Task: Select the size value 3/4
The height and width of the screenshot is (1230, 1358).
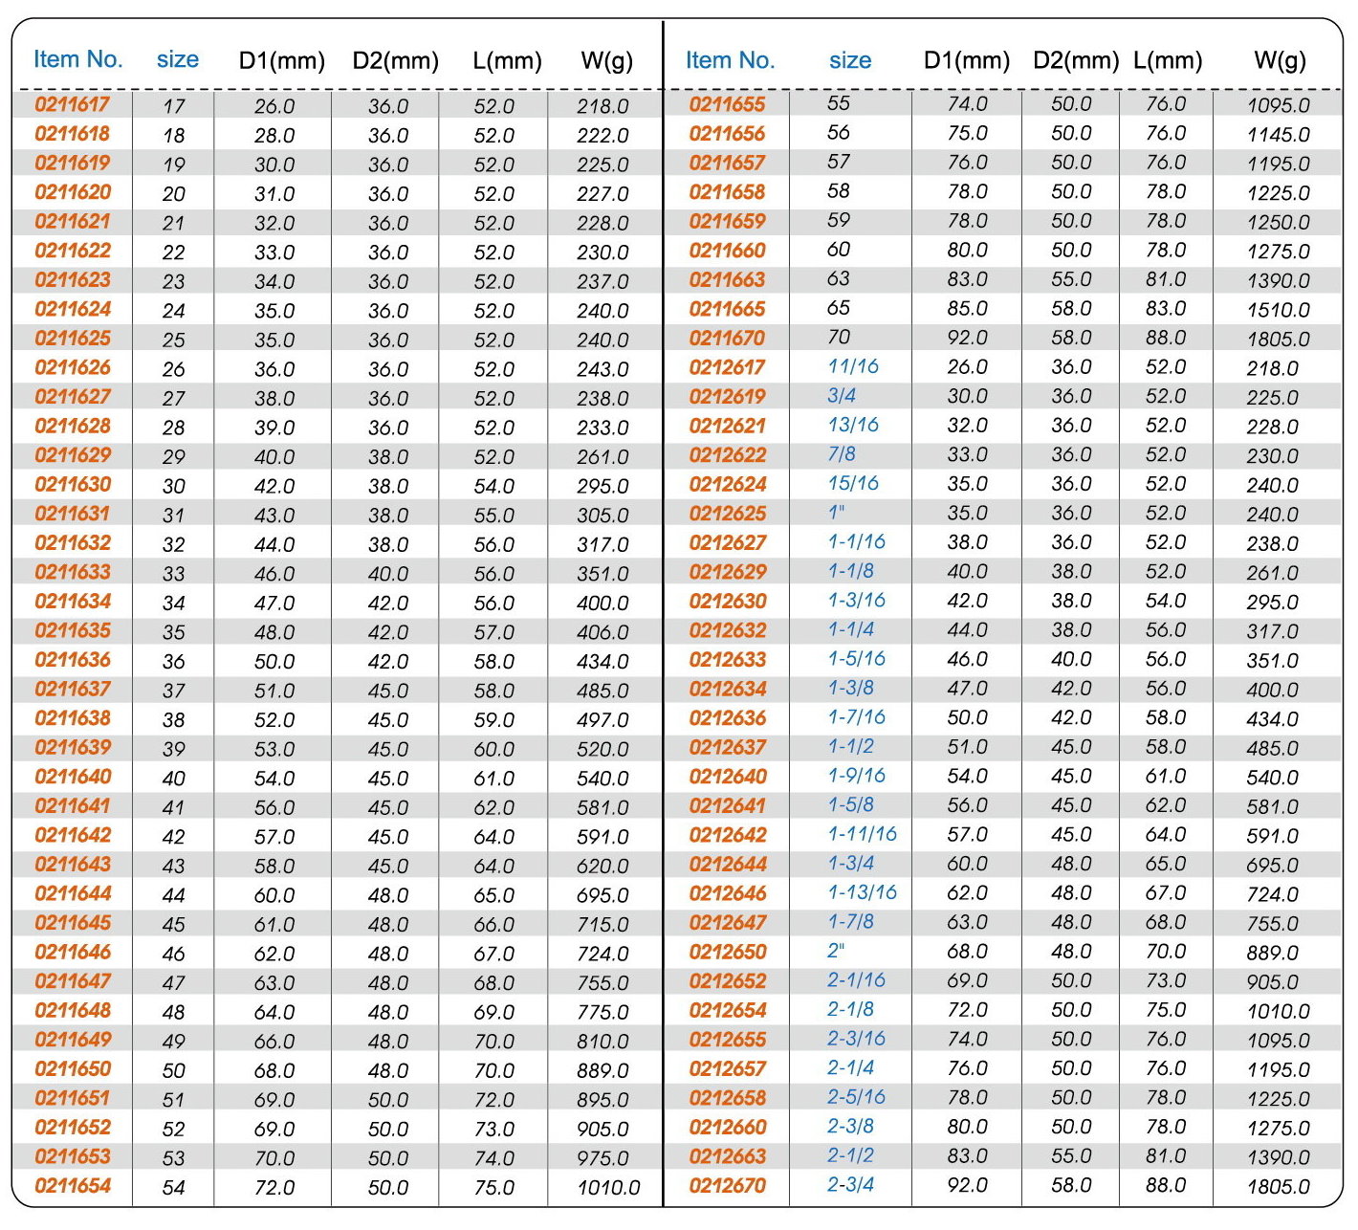Action: coord(842,396)
